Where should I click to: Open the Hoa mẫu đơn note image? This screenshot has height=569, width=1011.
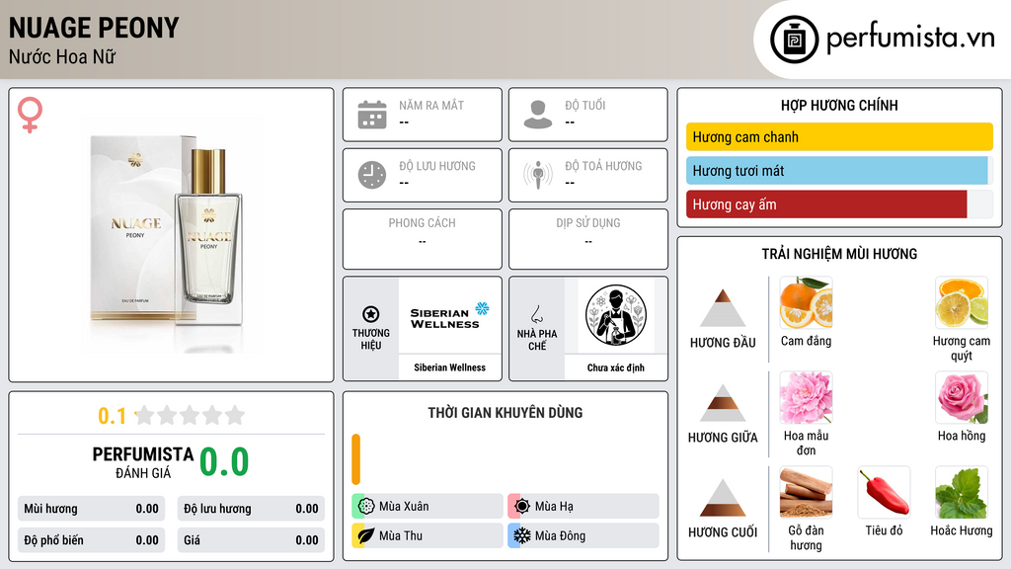pos(806,398)
